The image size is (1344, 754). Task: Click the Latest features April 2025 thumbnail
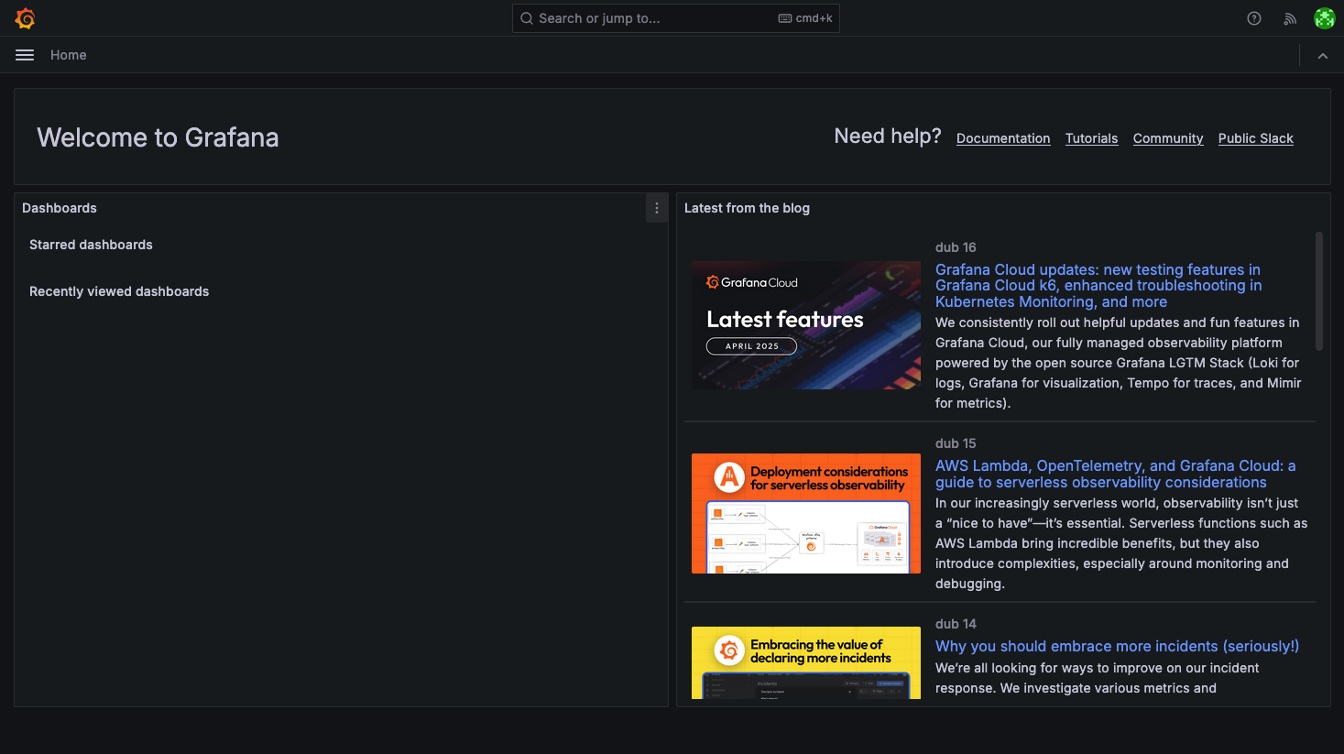pyautogui.click(x=806, y=325)
